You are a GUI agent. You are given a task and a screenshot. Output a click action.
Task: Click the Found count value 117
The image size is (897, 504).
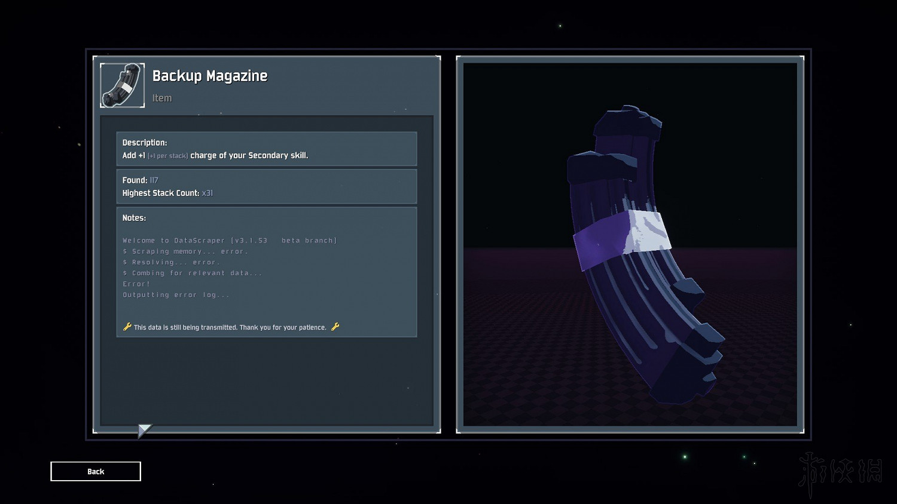[154, 180]
